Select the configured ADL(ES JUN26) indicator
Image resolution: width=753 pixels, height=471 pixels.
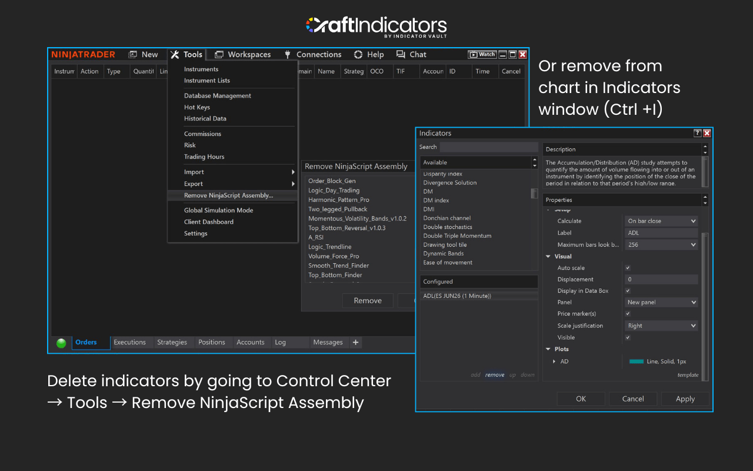tap(479, 296)
